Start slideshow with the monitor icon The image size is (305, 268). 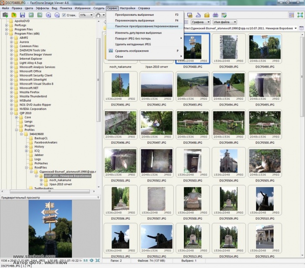coord(190,15)
